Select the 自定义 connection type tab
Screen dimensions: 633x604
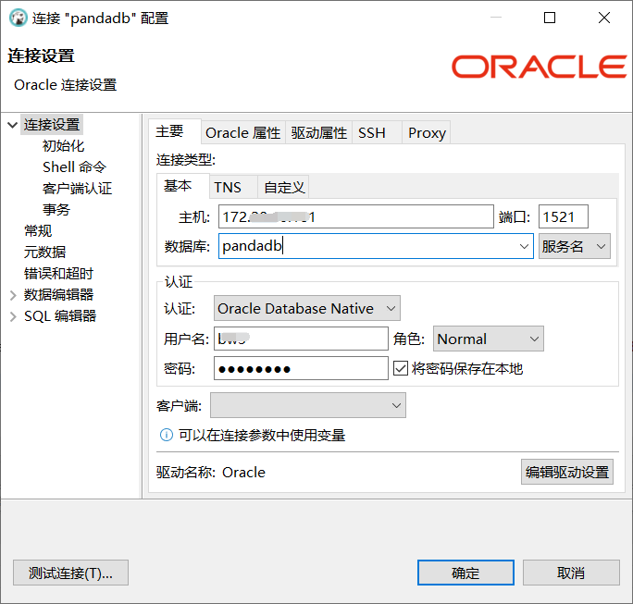284,187
